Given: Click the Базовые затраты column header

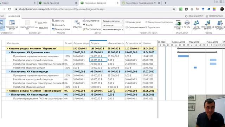Looking at the screenshot, I should (x=81, y=43).
